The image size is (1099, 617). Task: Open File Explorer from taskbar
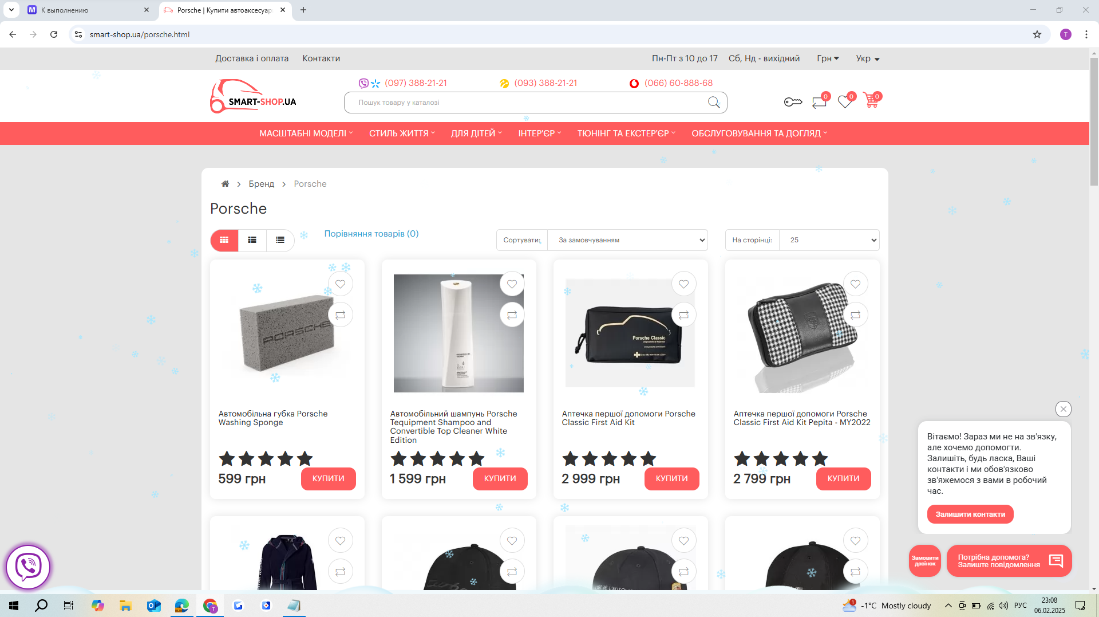(x=125, y=606)
